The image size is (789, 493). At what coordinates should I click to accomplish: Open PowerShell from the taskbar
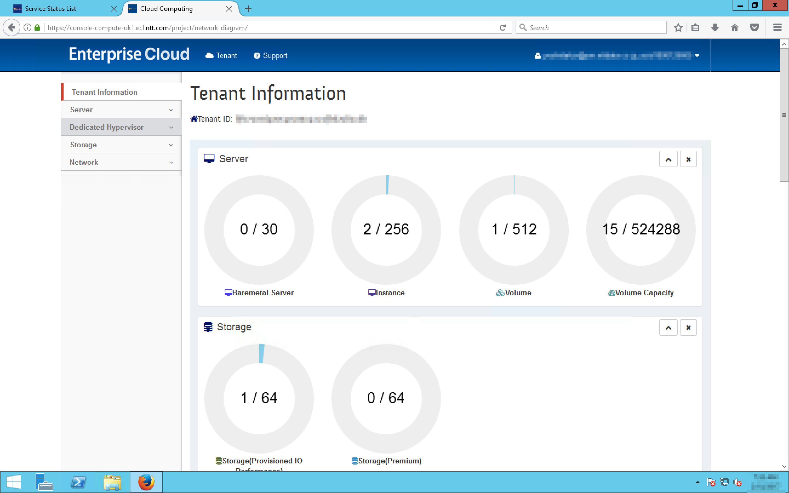pos(78,482)
